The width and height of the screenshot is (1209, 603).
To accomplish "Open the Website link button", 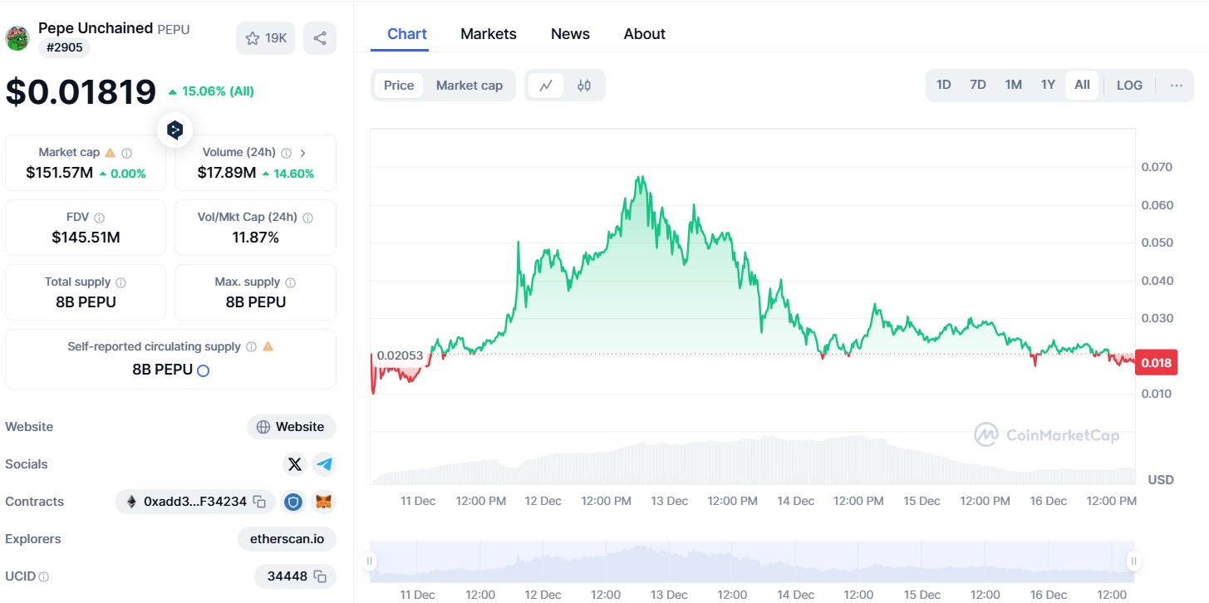I will (x=292, y=427).
